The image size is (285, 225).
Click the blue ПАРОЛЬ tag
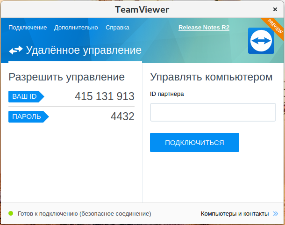click(28, 116)
